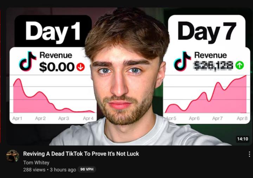Viewport: 253px width, 178px height.
Task: Click Tom Whitey's channel avatar
Action: point(13,156)
